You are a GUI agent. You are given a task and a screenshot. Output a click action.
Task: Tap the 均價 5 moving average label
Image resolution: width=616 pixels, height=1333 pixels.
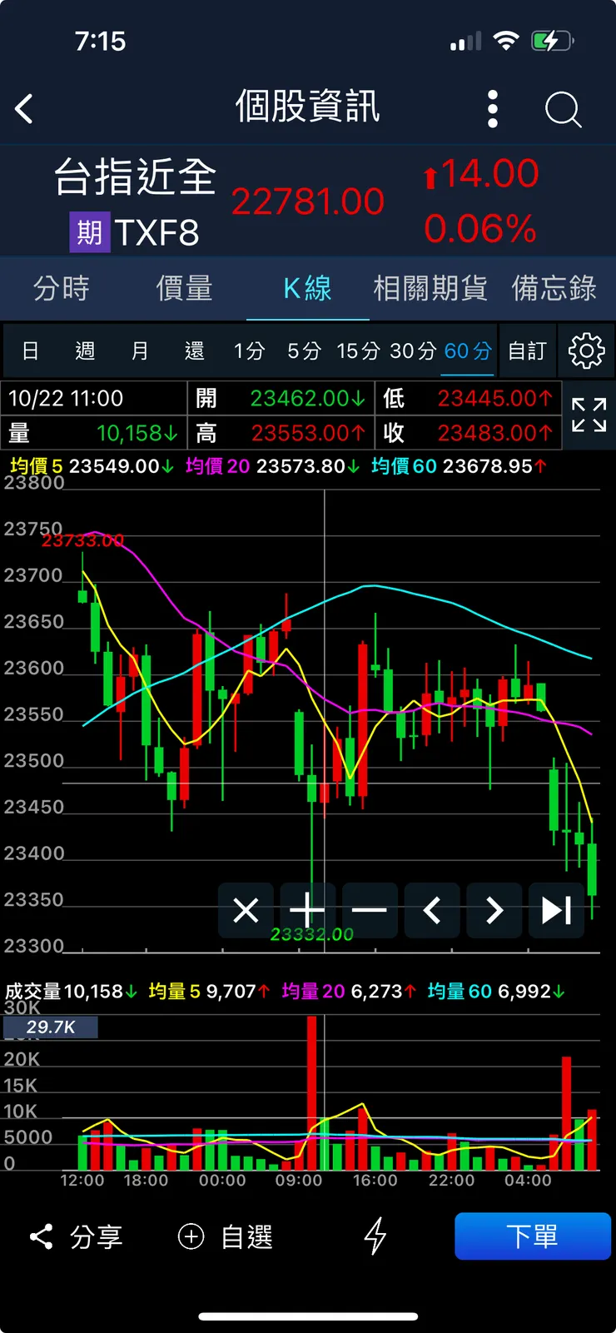(x=36, y=466)
